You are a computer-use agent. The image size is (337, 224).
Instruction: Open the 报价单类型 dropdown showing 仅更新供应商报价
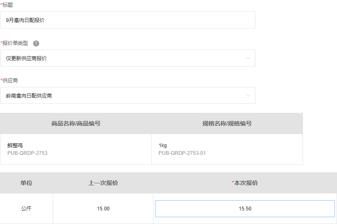pyautogui.click(x=128, y=58)
